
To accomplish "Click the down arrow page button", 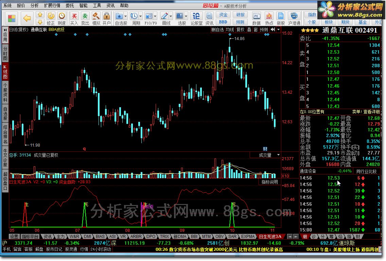I will click(40, 22).
